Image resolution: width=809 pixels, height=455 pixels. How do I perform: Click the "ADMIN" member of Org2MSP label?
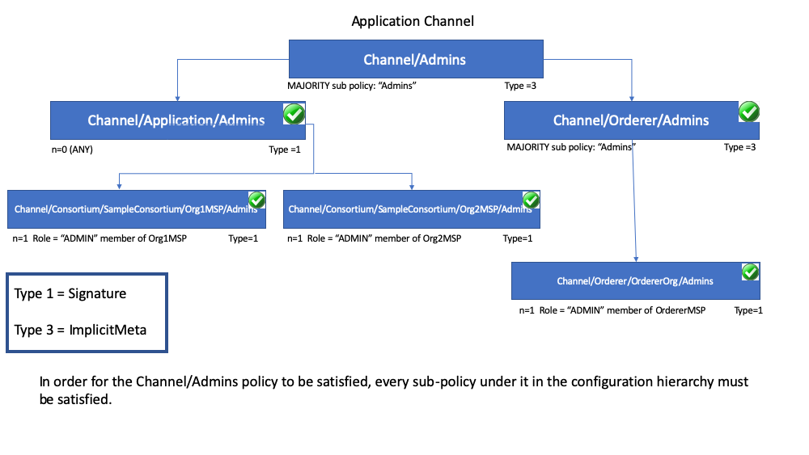coord(384,238)
